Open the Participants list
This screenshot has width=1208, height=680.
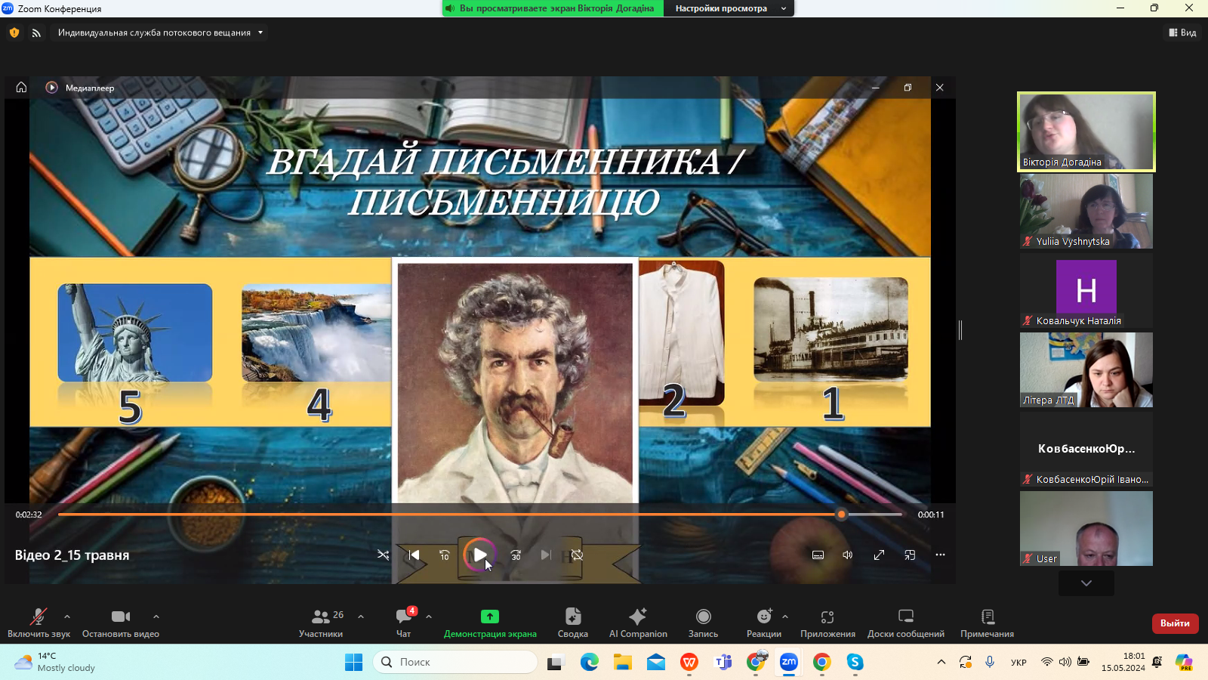point(321,622)
